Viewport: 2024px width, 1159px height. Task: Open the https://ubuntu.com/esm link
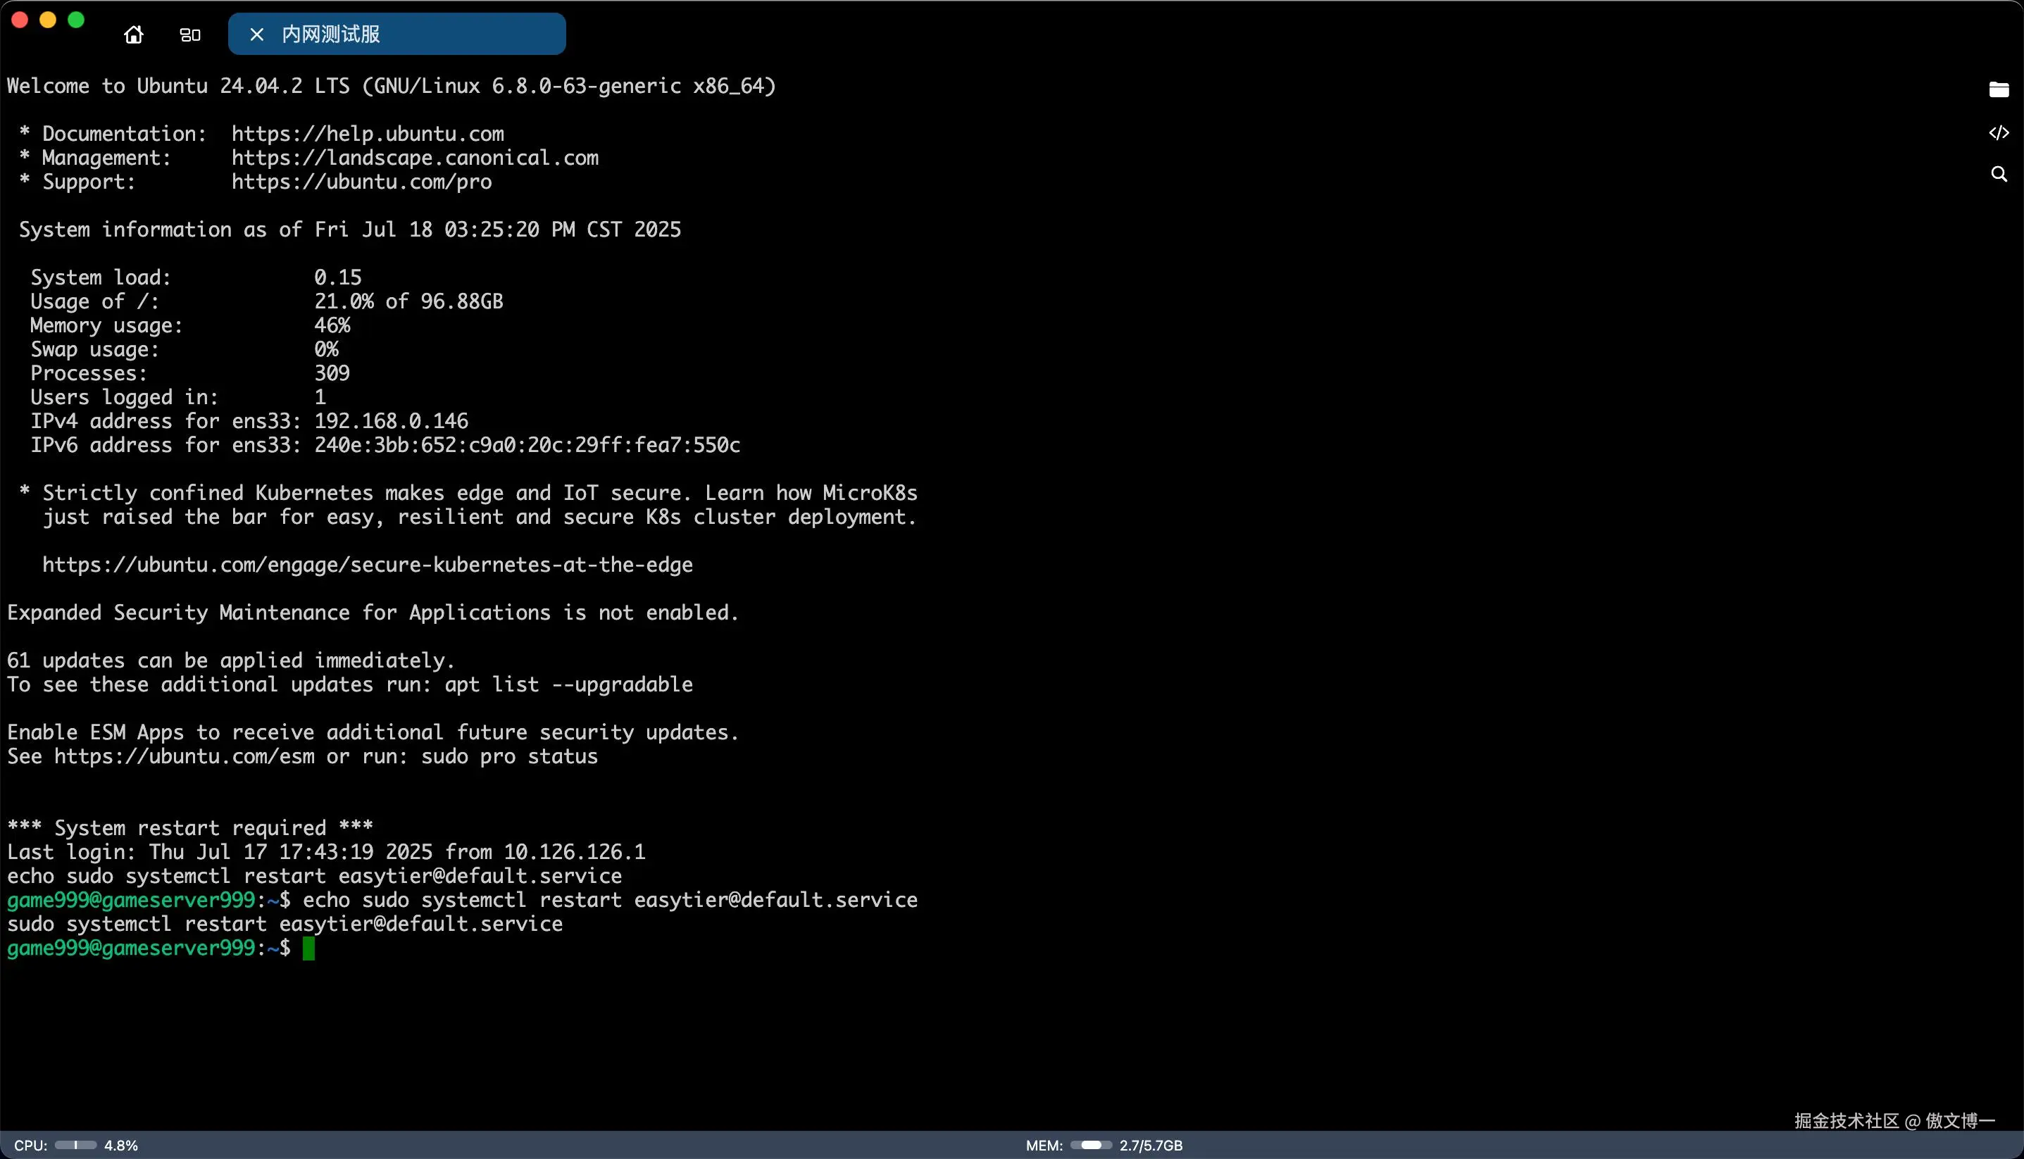[x=184, y=756]
